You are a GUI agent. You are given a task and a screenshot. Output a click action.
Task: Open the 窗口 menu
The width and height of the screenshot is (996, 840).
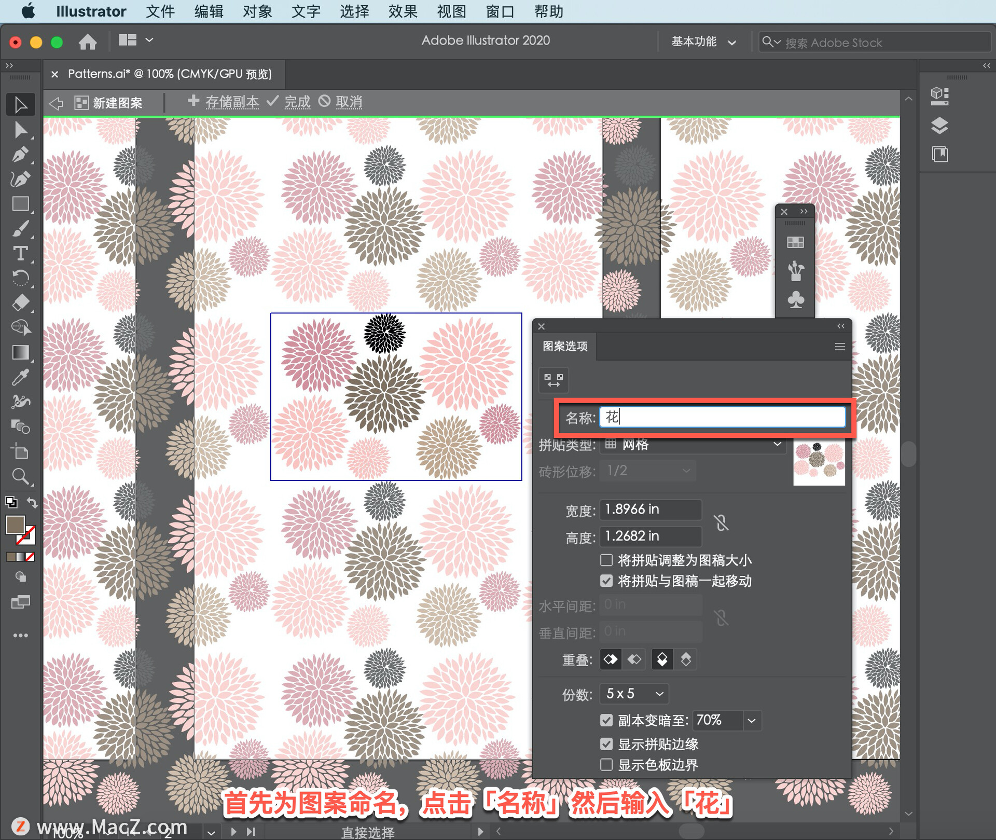(x=500, y=11)
